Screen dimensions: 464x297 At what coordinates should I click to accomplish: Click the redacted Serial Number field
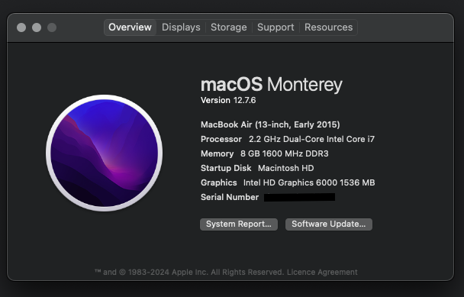[x=299, y=197]
